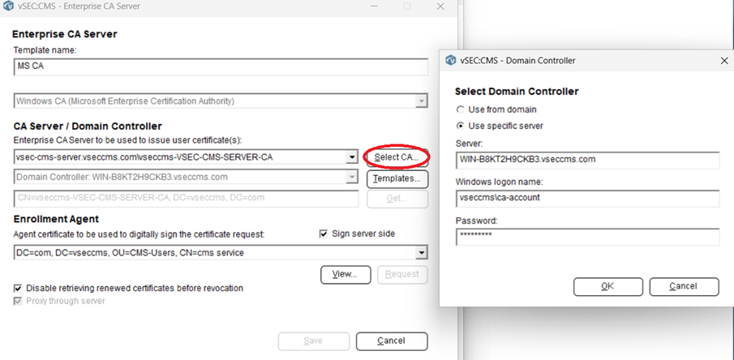Select the 'Use from domain' radio option

(x=460, y=109)
